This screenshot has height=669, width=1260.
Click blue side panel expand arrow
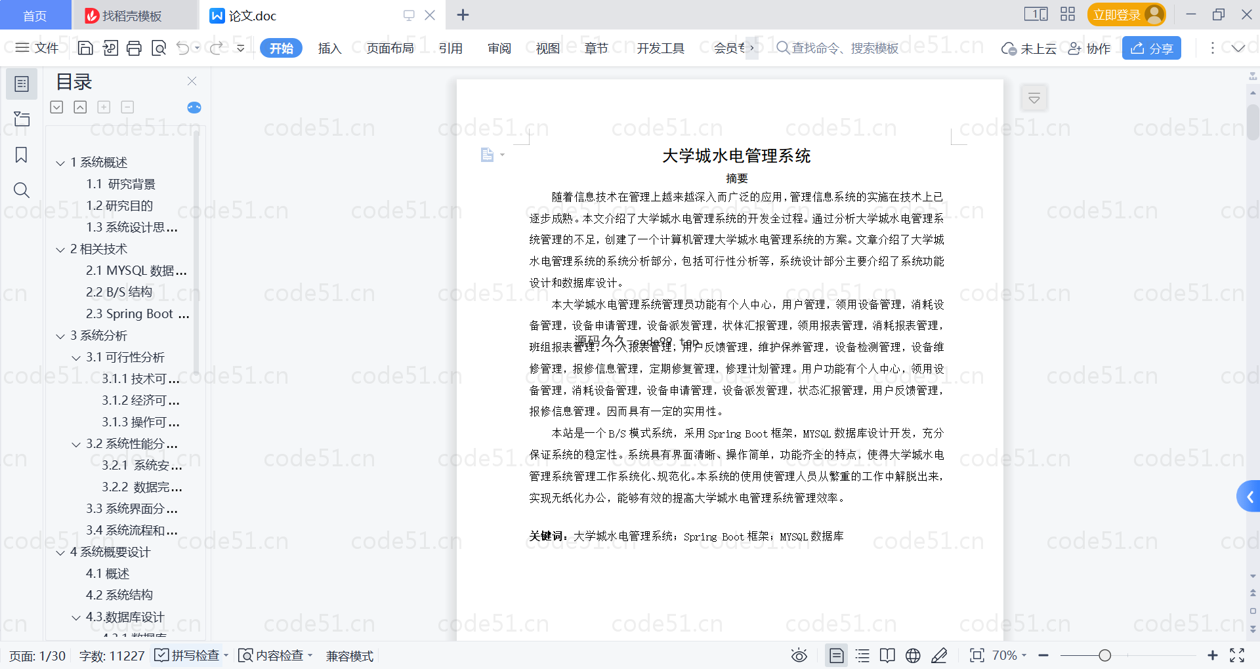(x=1249, y=497)
